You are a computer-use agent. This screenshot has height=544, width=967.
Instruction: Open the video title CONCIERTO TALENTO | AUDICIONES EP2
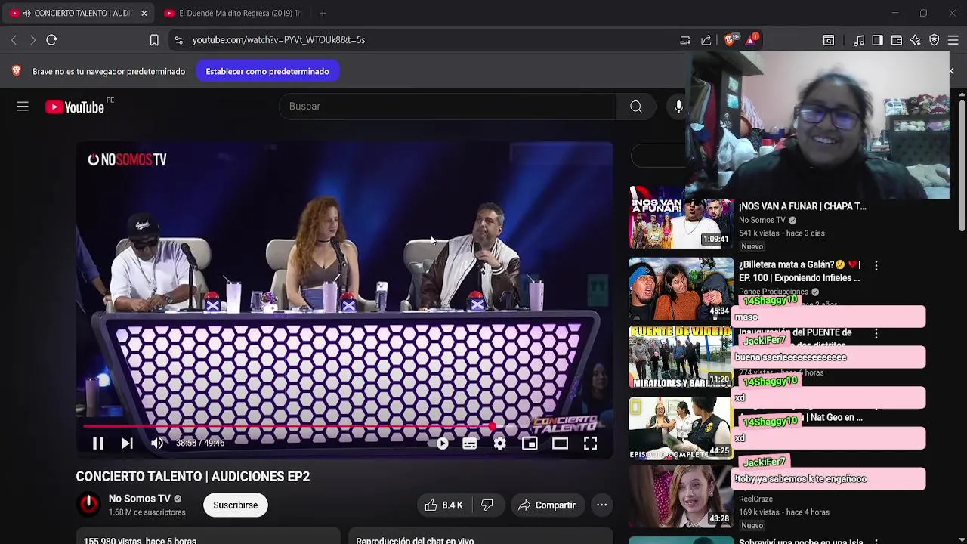(193, 477)
